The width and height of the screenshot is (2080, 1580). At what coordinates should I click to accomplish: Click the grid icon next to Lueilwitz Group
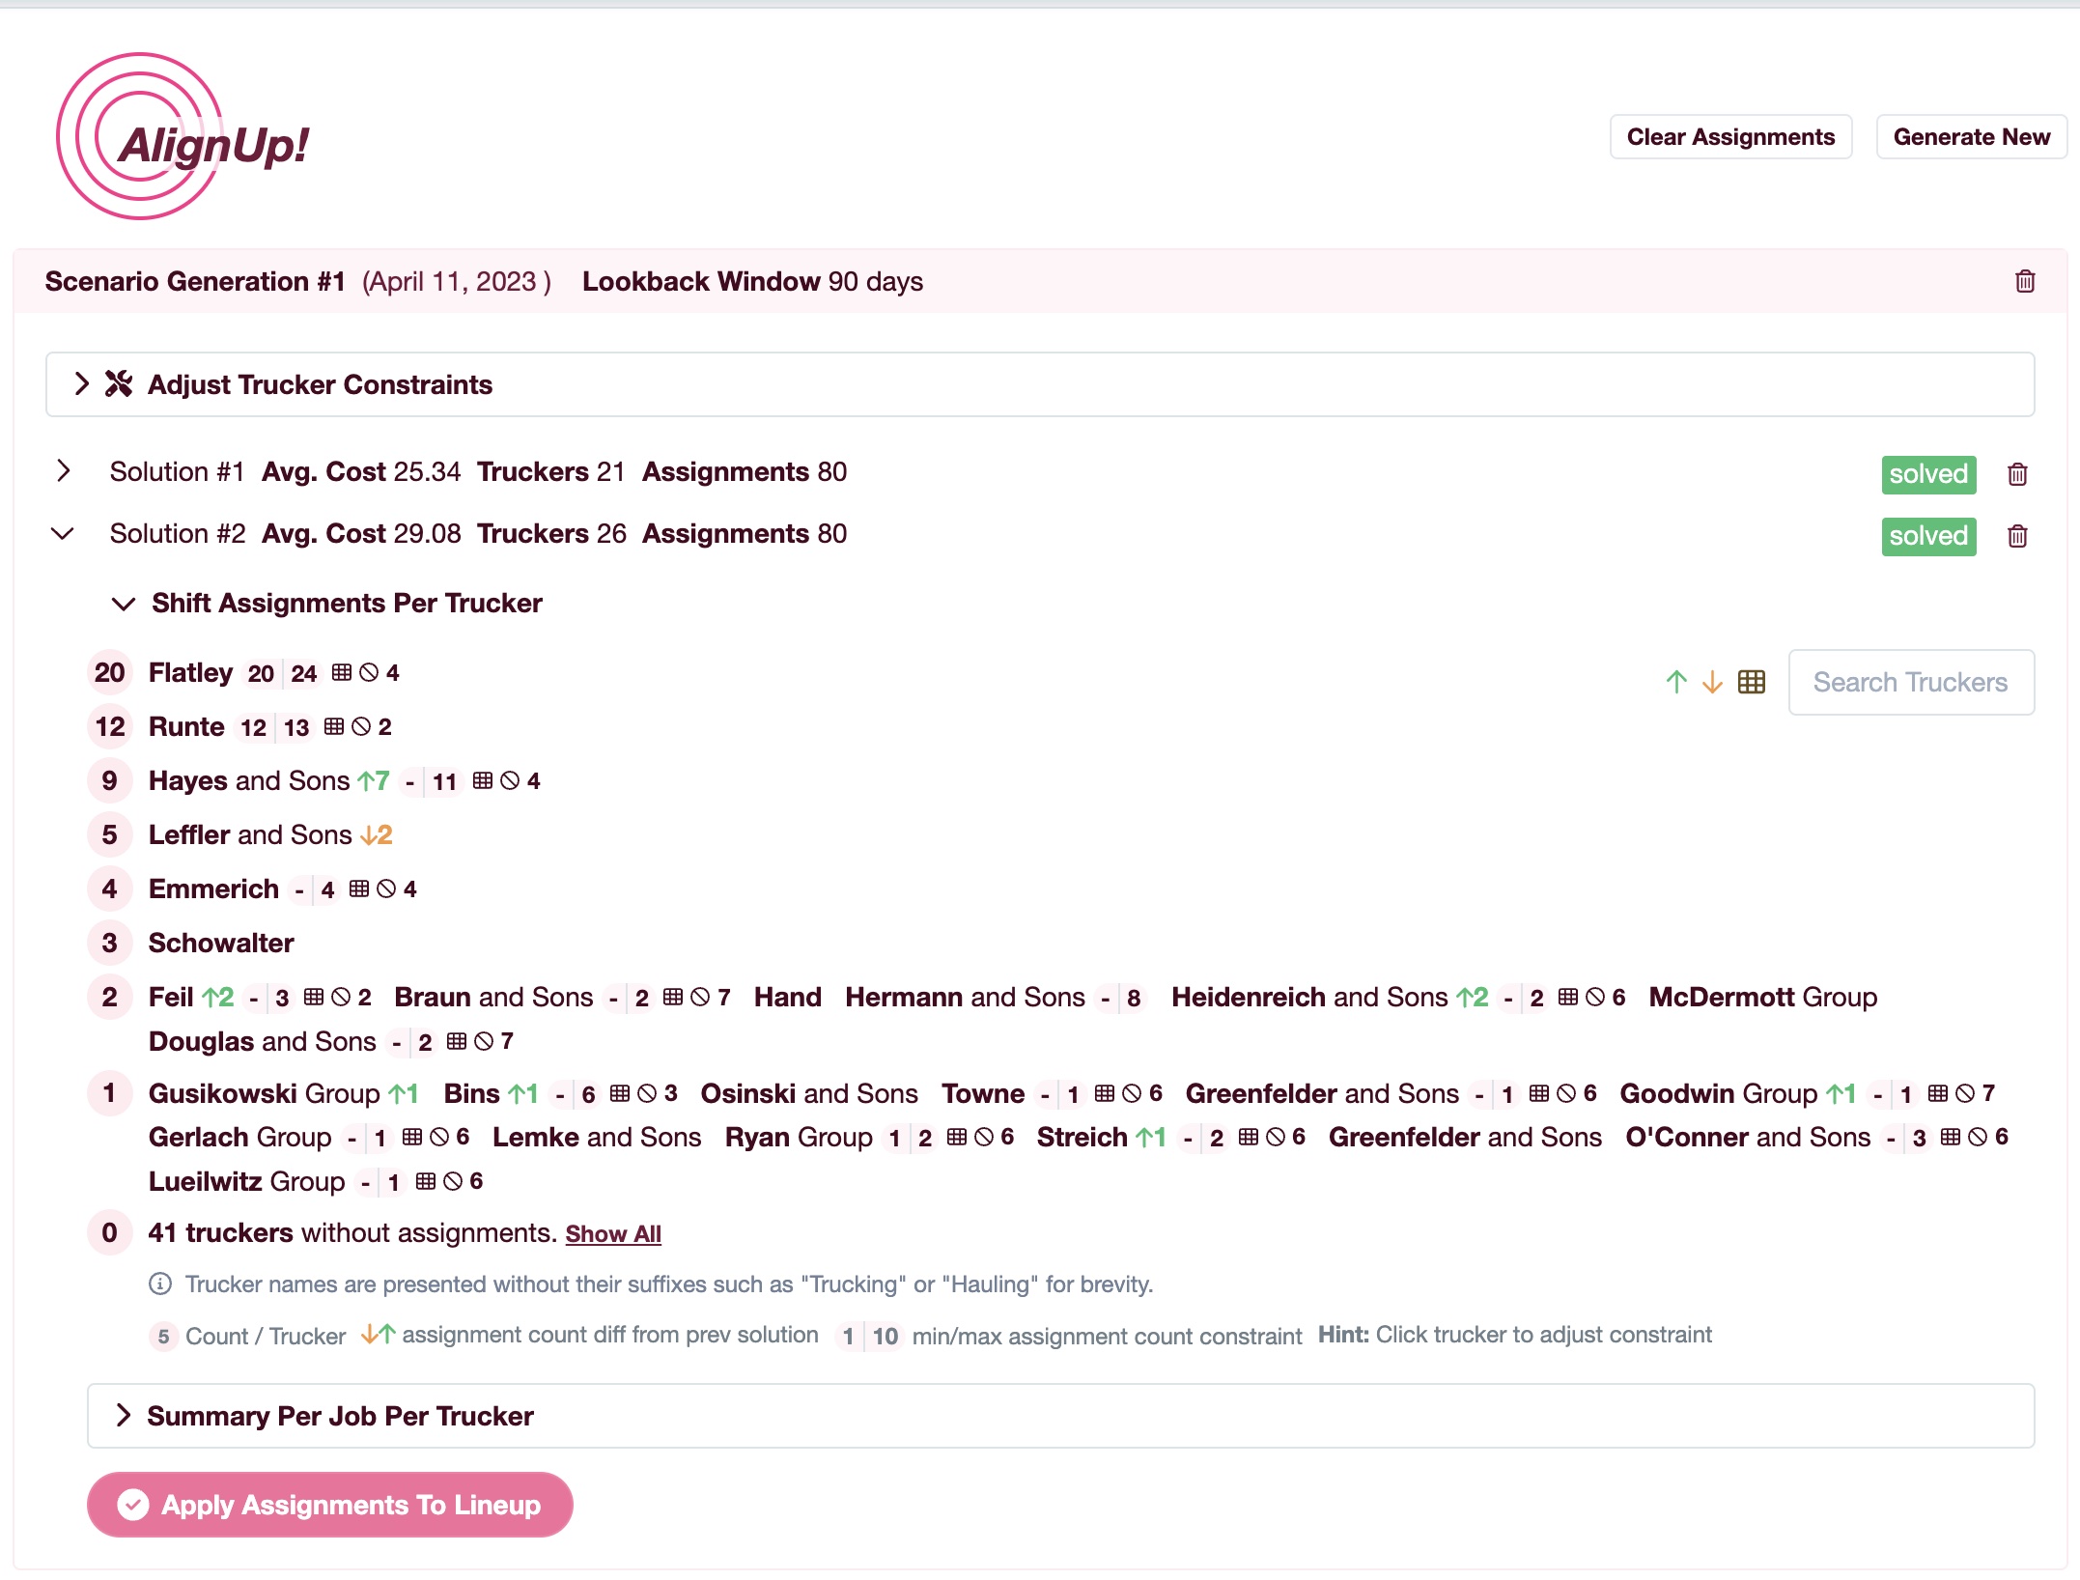(425, 1181)
